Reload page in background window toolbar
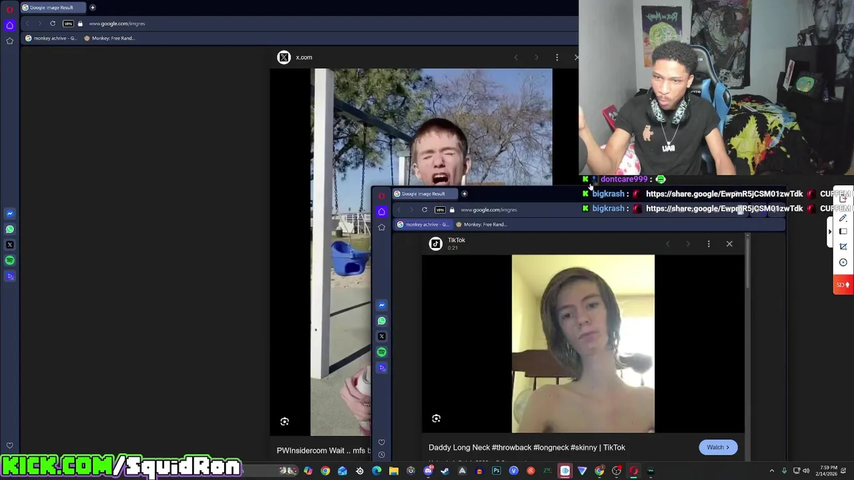 (53, 23)
